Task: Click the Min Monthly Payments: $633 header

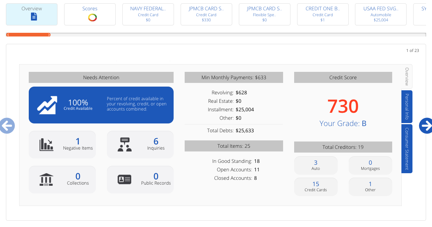Action: (234, 77)
